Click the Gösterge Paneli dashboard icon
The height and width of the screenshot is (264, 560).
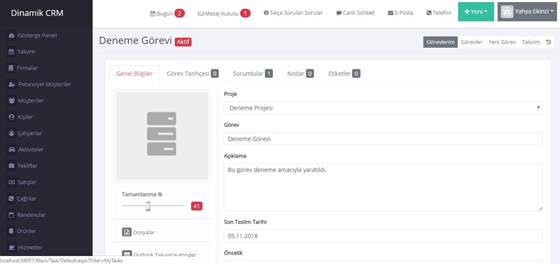[x=12, y=36]
